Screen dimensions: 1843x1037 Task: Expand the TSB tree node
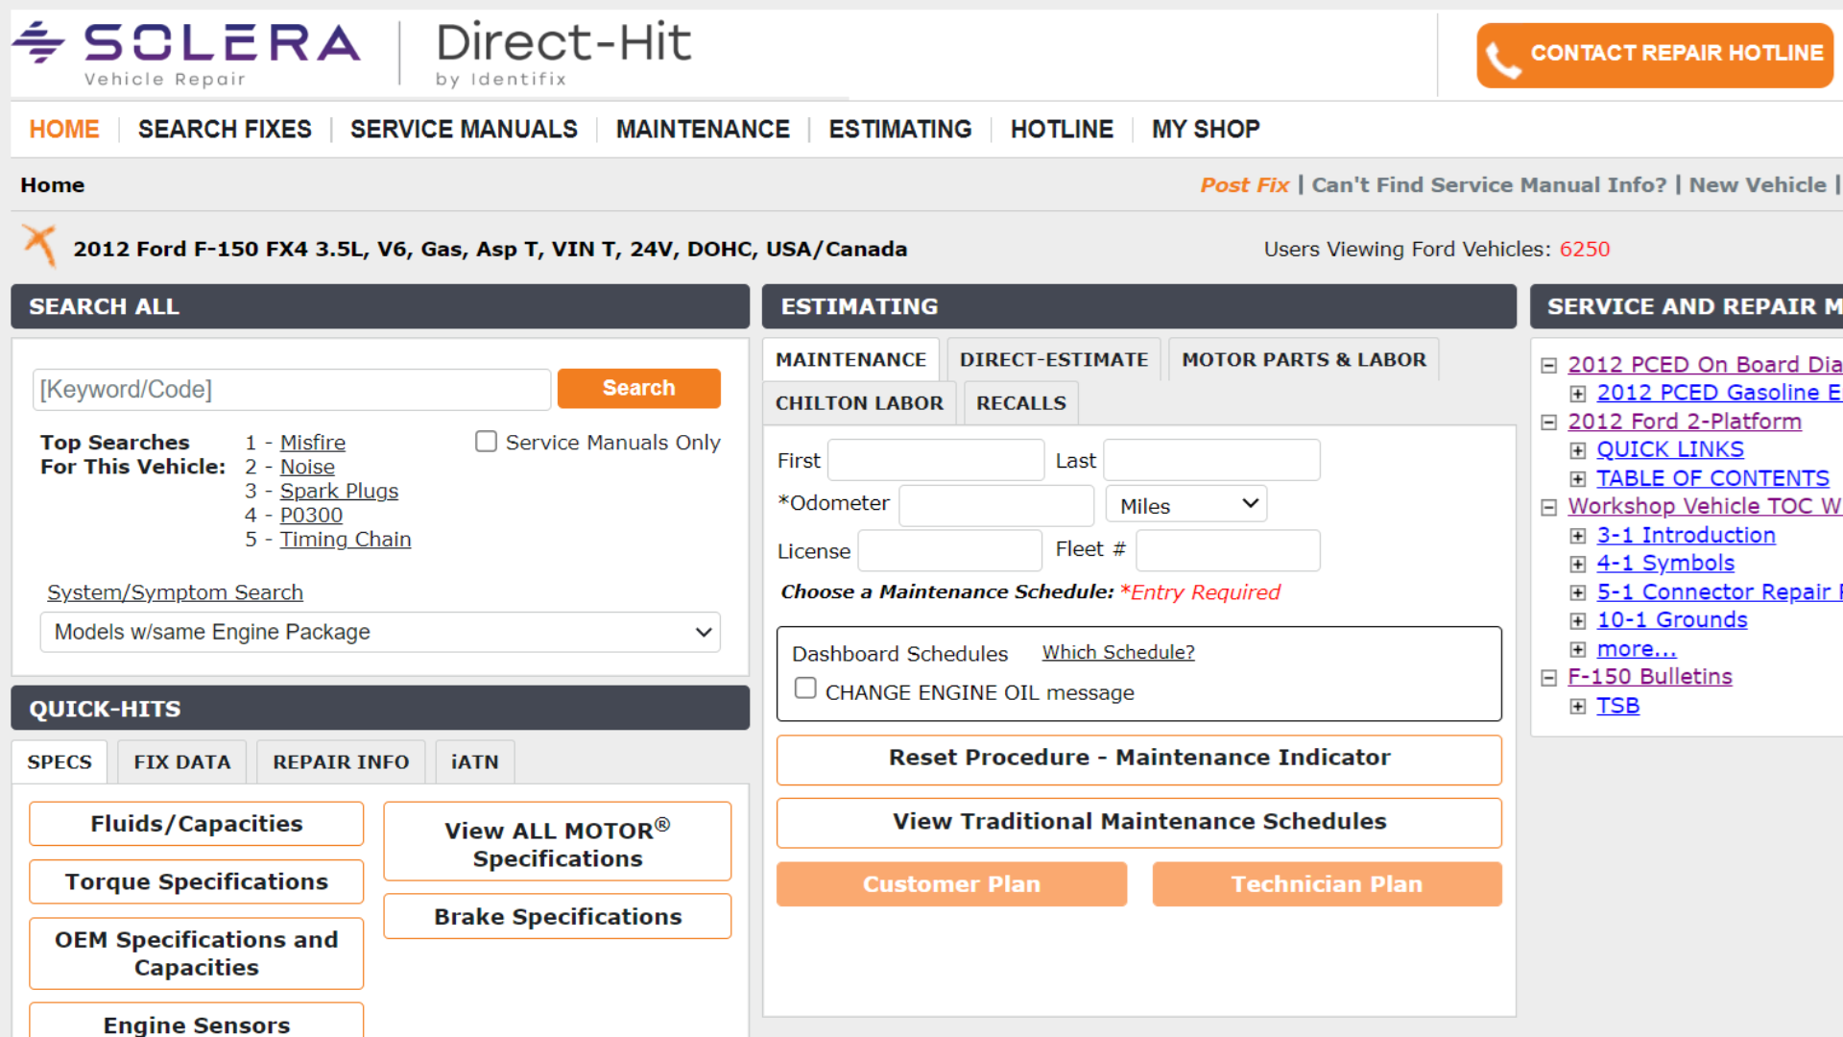(x=1577, y=707)
